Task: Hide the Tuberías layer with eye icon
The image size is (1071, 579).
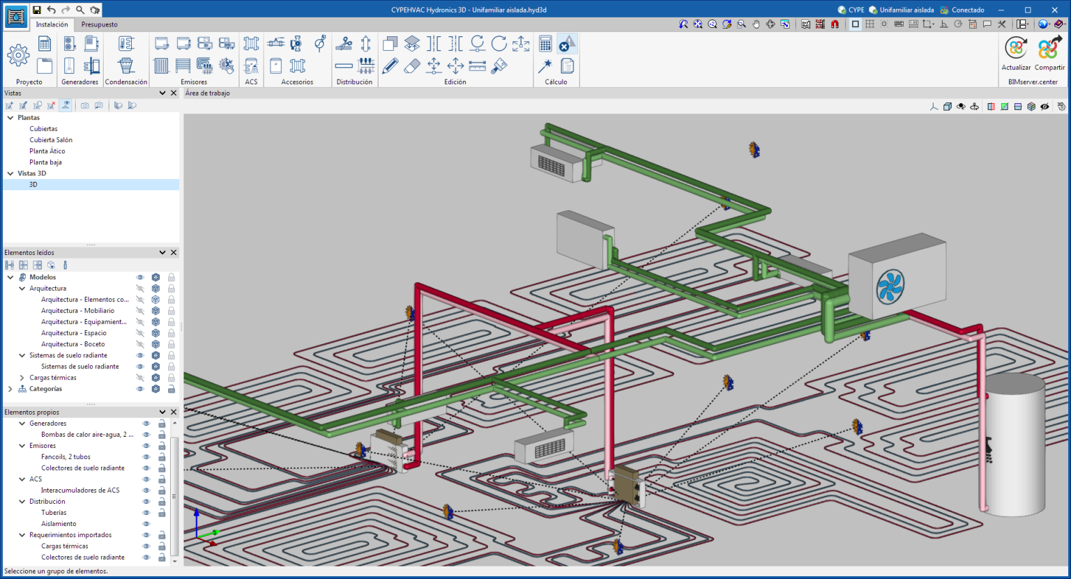Action: tap(146, 513)
